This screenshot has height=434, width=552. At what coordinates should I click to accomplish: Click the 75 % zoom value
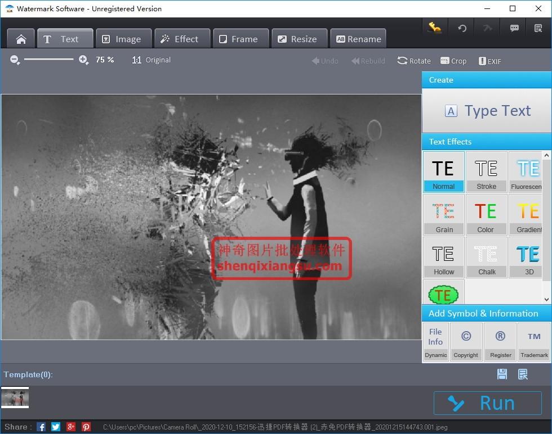click(x=105, y=60)
